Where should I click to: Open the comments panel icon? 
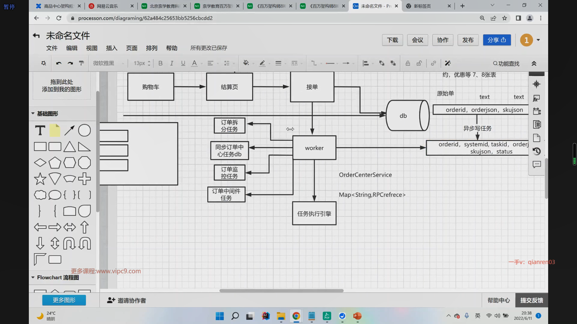[537, 164]
